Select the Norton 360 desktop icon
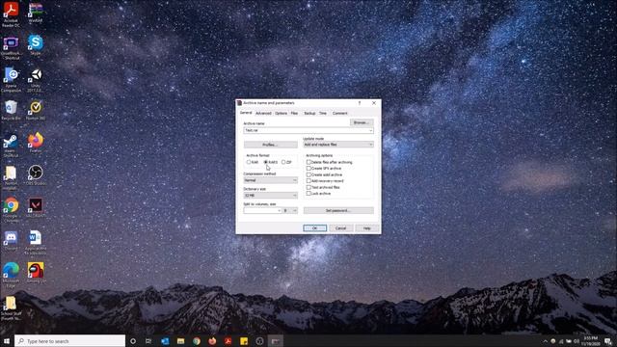 pyautogui.click(x=36, y=110)
